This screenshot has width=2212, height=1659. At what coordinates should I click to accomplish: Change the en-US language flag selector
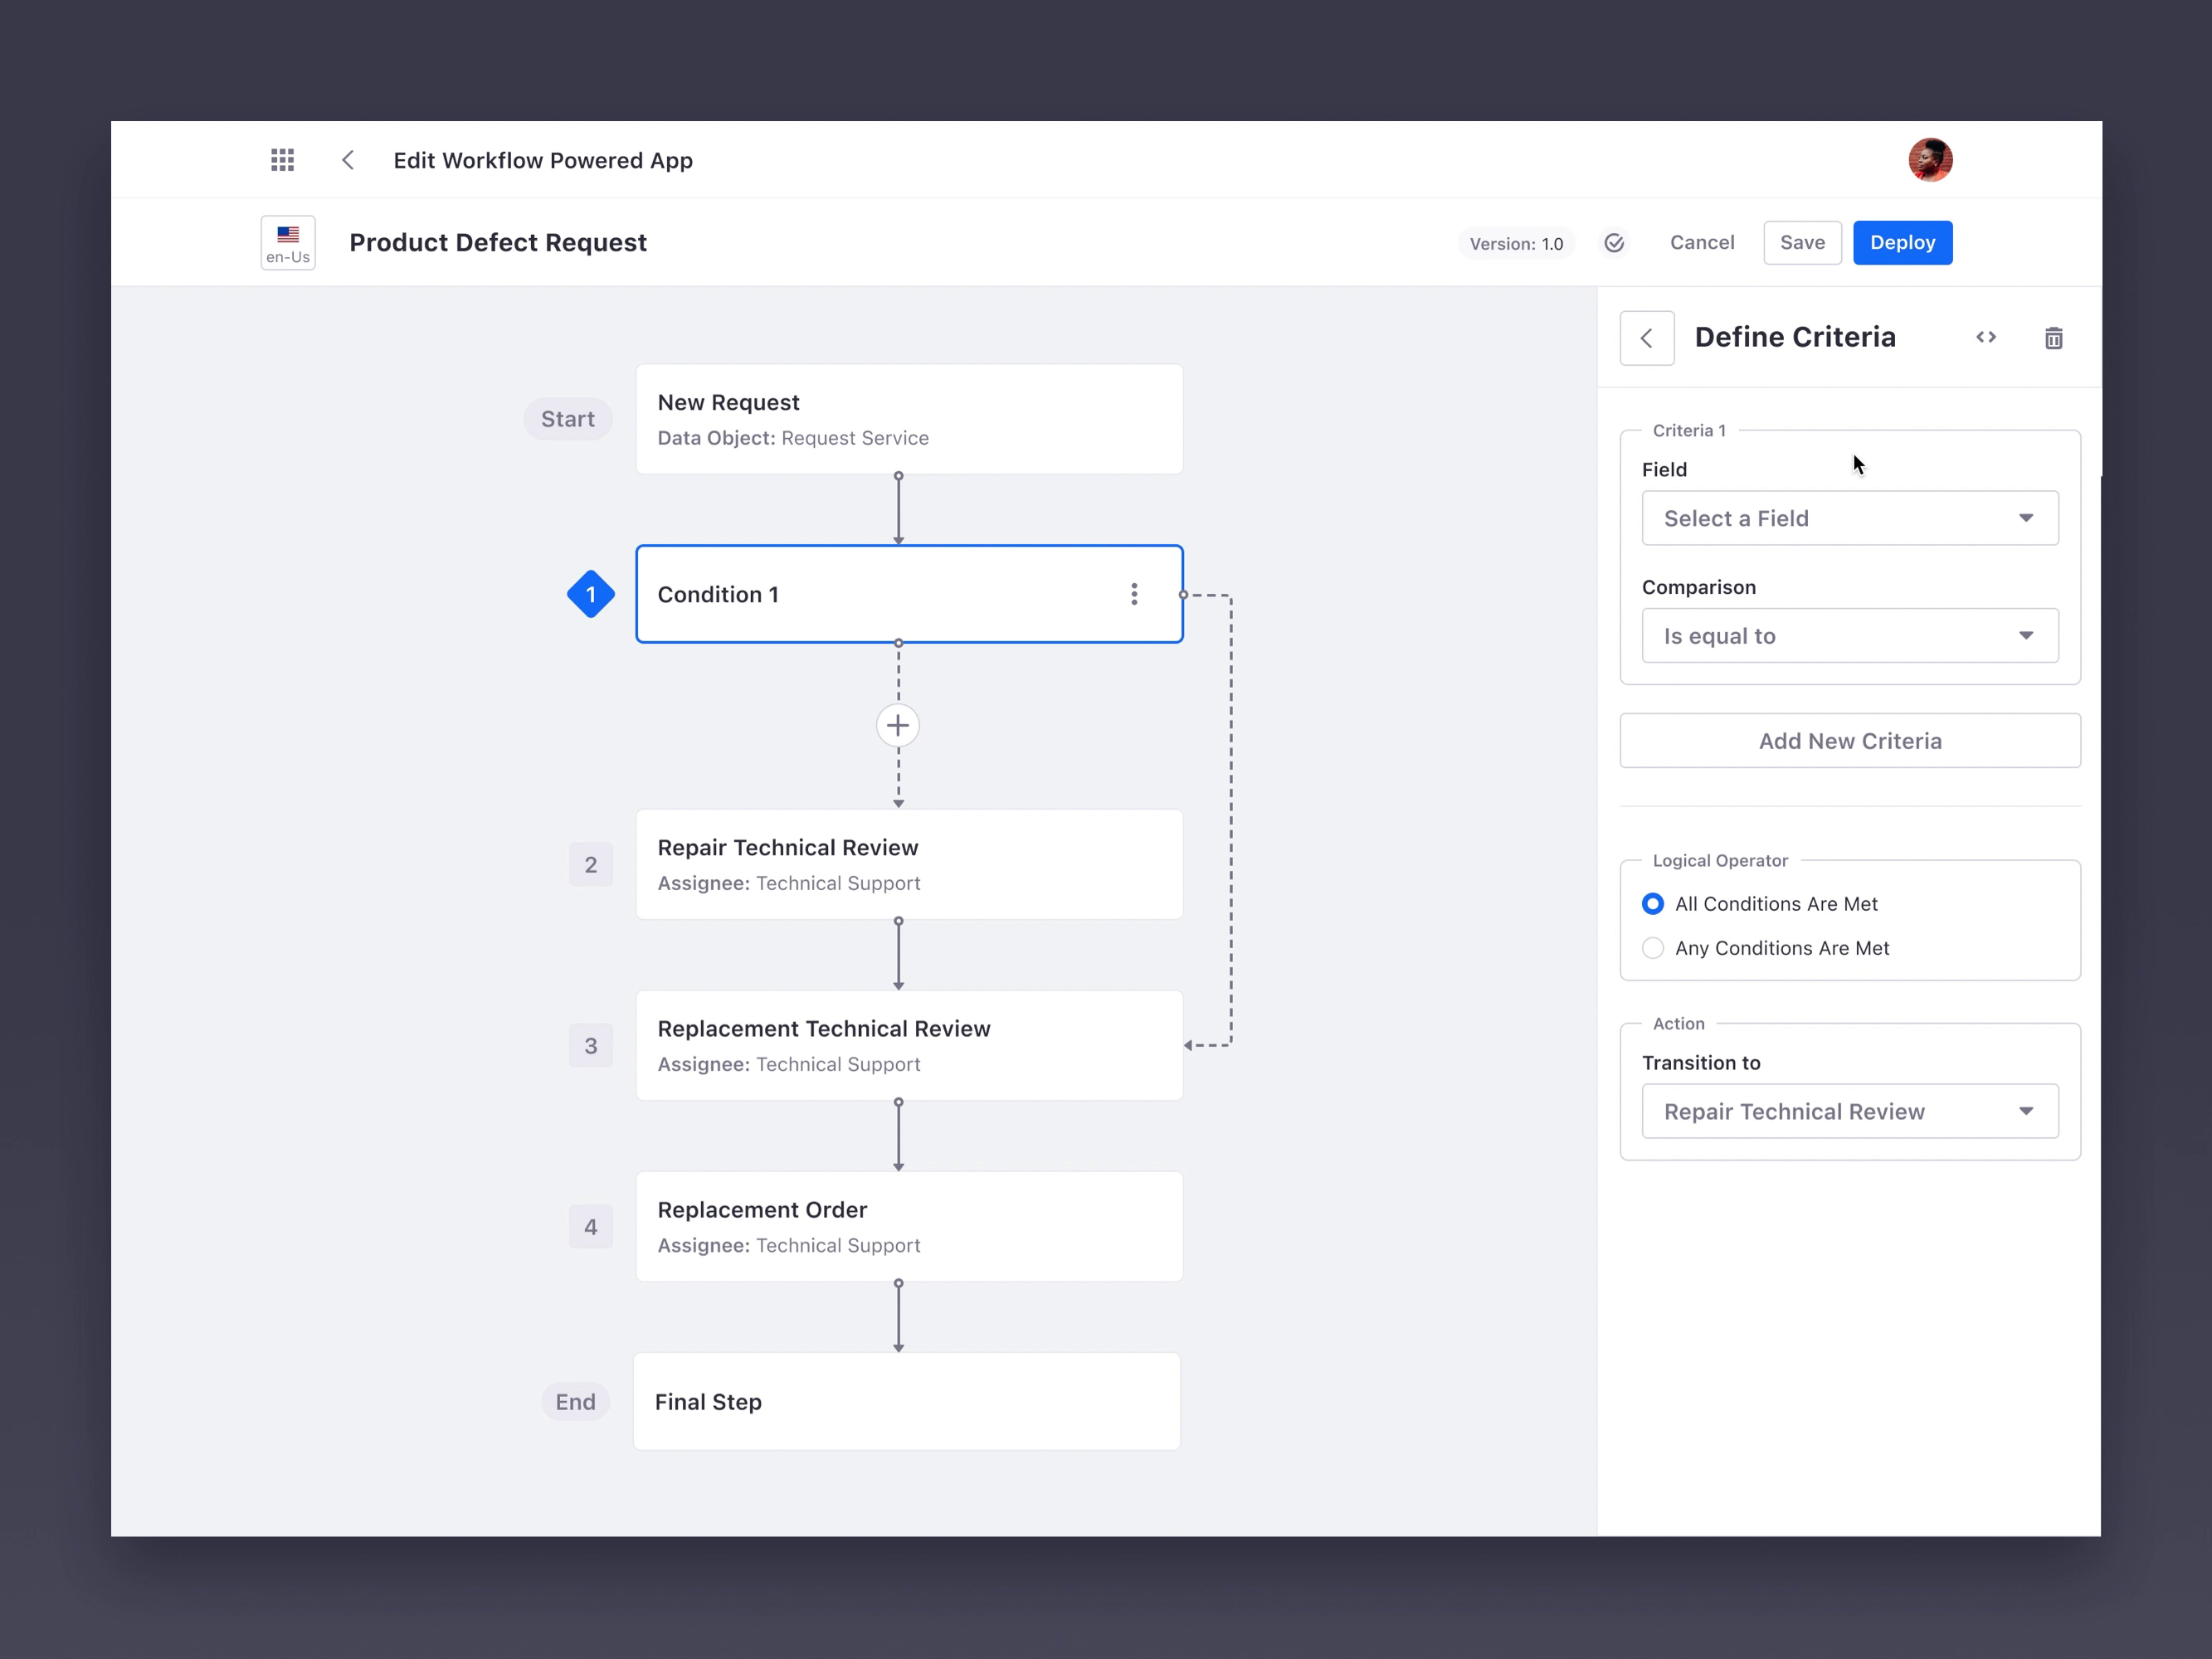click(288, 243)
